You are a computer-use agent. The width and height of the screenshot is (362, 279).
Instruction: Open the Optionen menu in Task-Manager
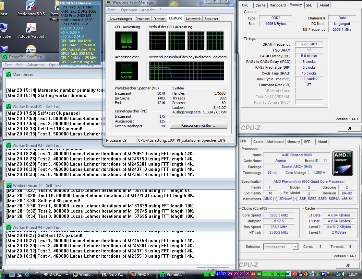click(x=129, y=10)
